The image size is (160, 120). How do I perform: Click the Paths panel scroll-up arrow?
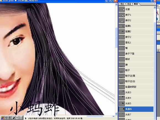coord(155,7)
